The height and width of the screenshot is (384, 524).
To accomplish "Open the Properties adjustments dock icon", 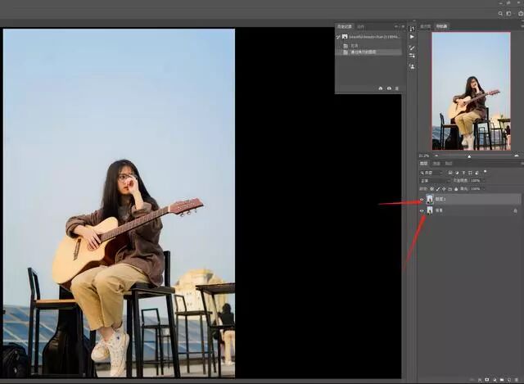I will tap(412, 56).
